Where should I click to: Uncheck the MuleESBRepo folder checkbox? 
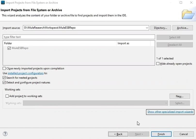(x=9, y=48)
